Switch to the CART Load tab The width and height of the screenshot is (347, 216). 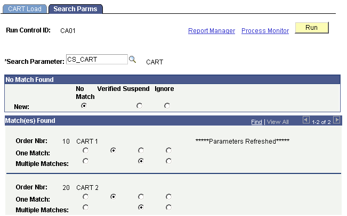[x=25, y=9]
